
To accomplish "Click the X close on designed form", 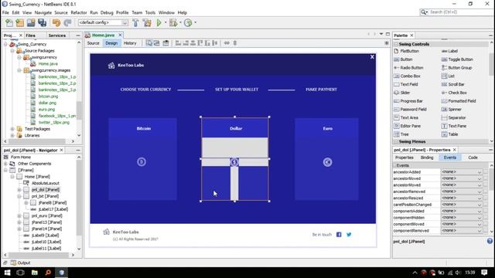I will (x=372, y=57).
